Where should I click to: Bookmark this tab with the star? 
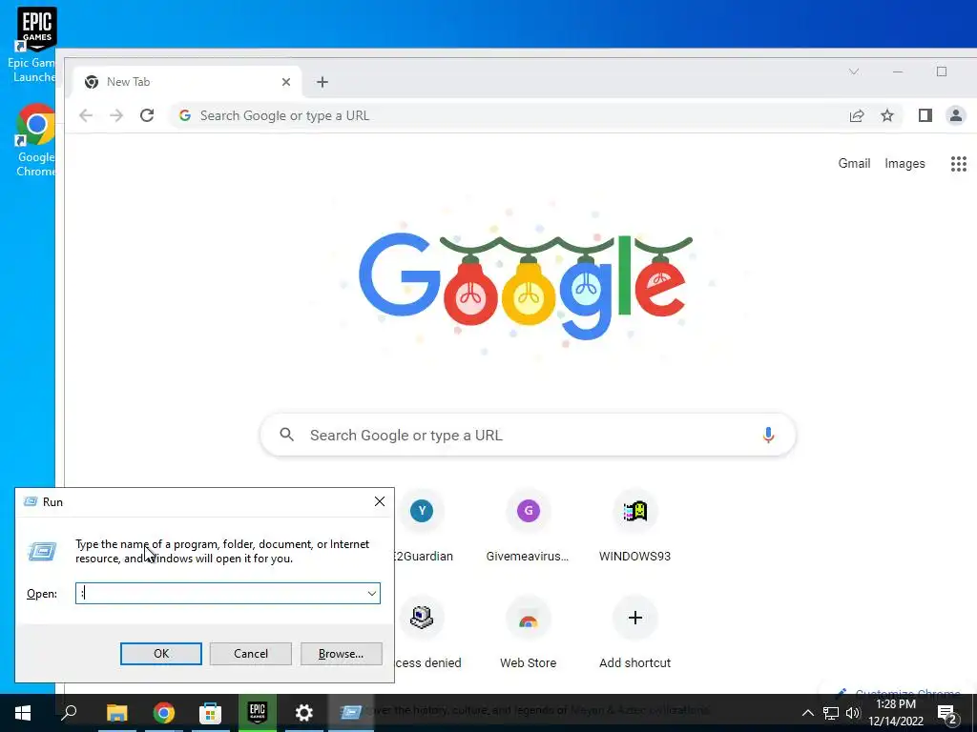coord(887,115)
